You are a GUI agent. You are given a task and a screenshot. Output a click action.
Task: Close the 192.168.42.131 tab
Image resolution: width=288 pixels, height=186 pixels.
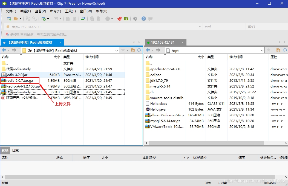tap(183, 43)
